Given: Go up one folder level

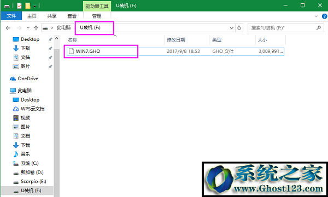Looking at the screenshot, I should coord(36,28).
